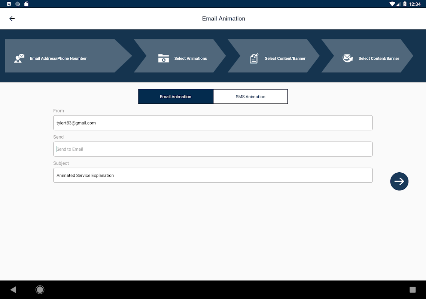Tap the blue next arrow button
Viewport: 426px width, 299px height.
pos(399,181)
